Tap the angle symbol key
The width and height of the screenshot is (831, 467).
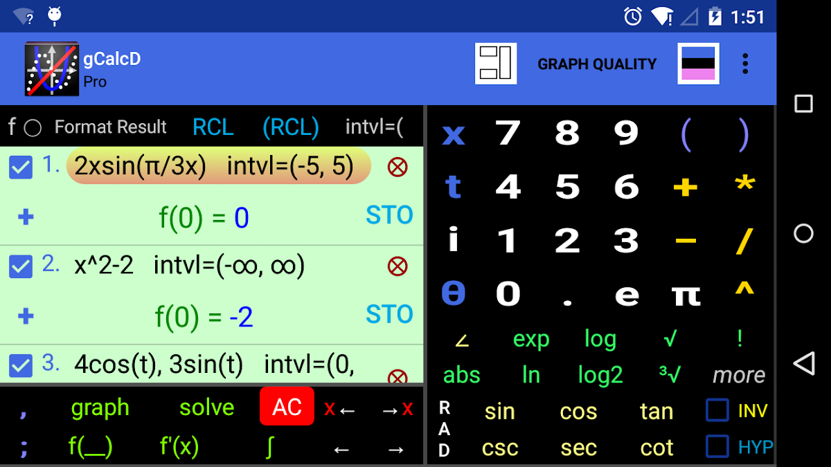click(x=461, y=340)
